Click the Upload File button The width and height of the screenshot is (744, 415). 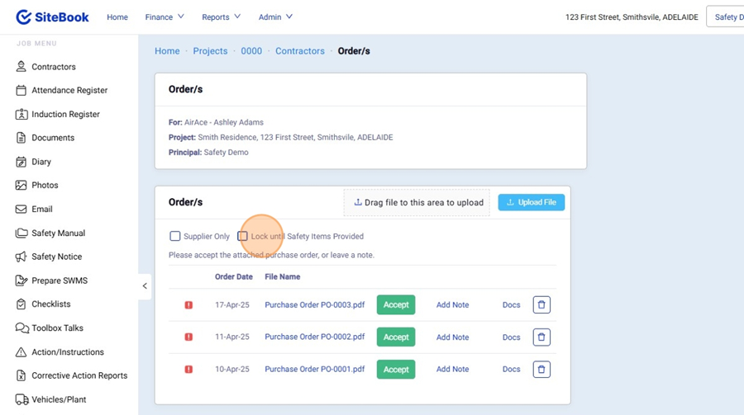click(x=531, y=202)
